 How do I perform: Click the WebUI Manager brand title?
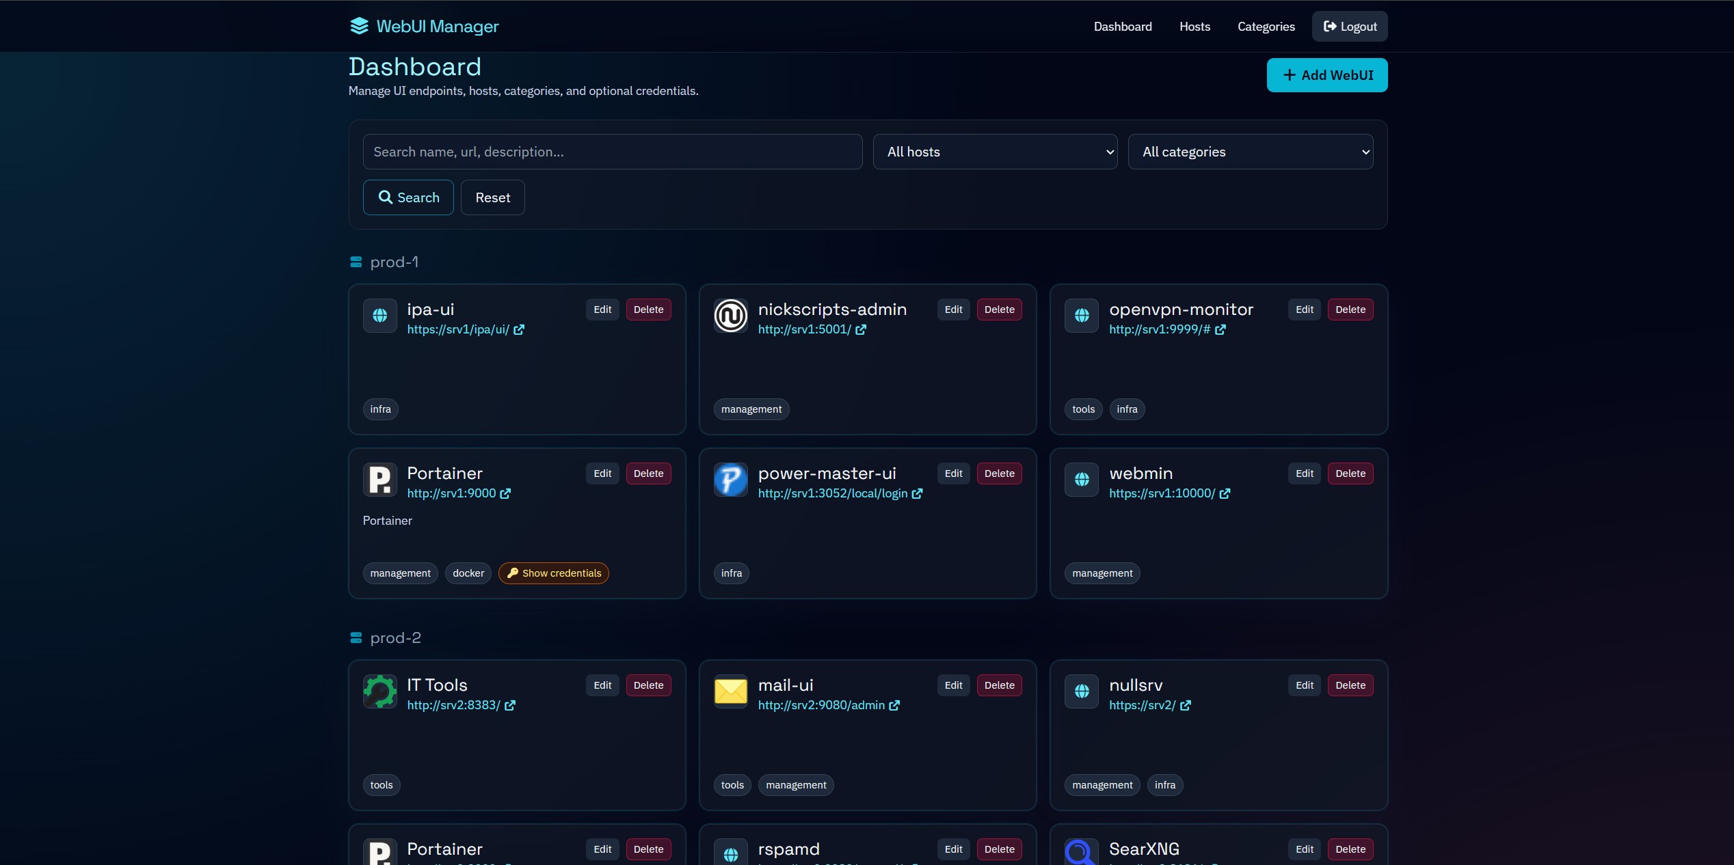click(x=438, y=27)
